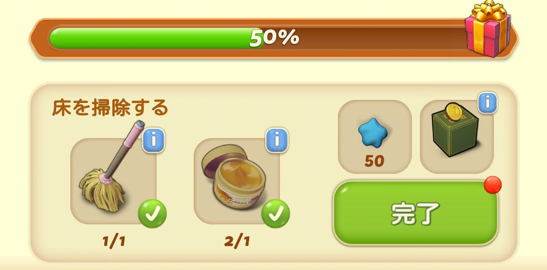The image size is (547, 270).
Task: Click the green progress bar fill
Action: 155,38
